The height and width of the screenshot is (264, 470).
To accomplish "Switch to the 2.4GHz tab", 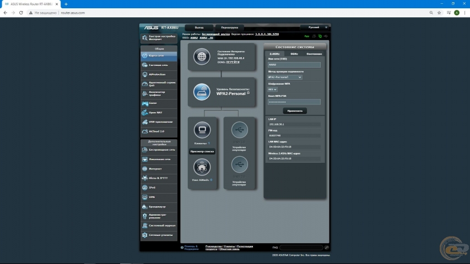I will [x=274, y=54].
